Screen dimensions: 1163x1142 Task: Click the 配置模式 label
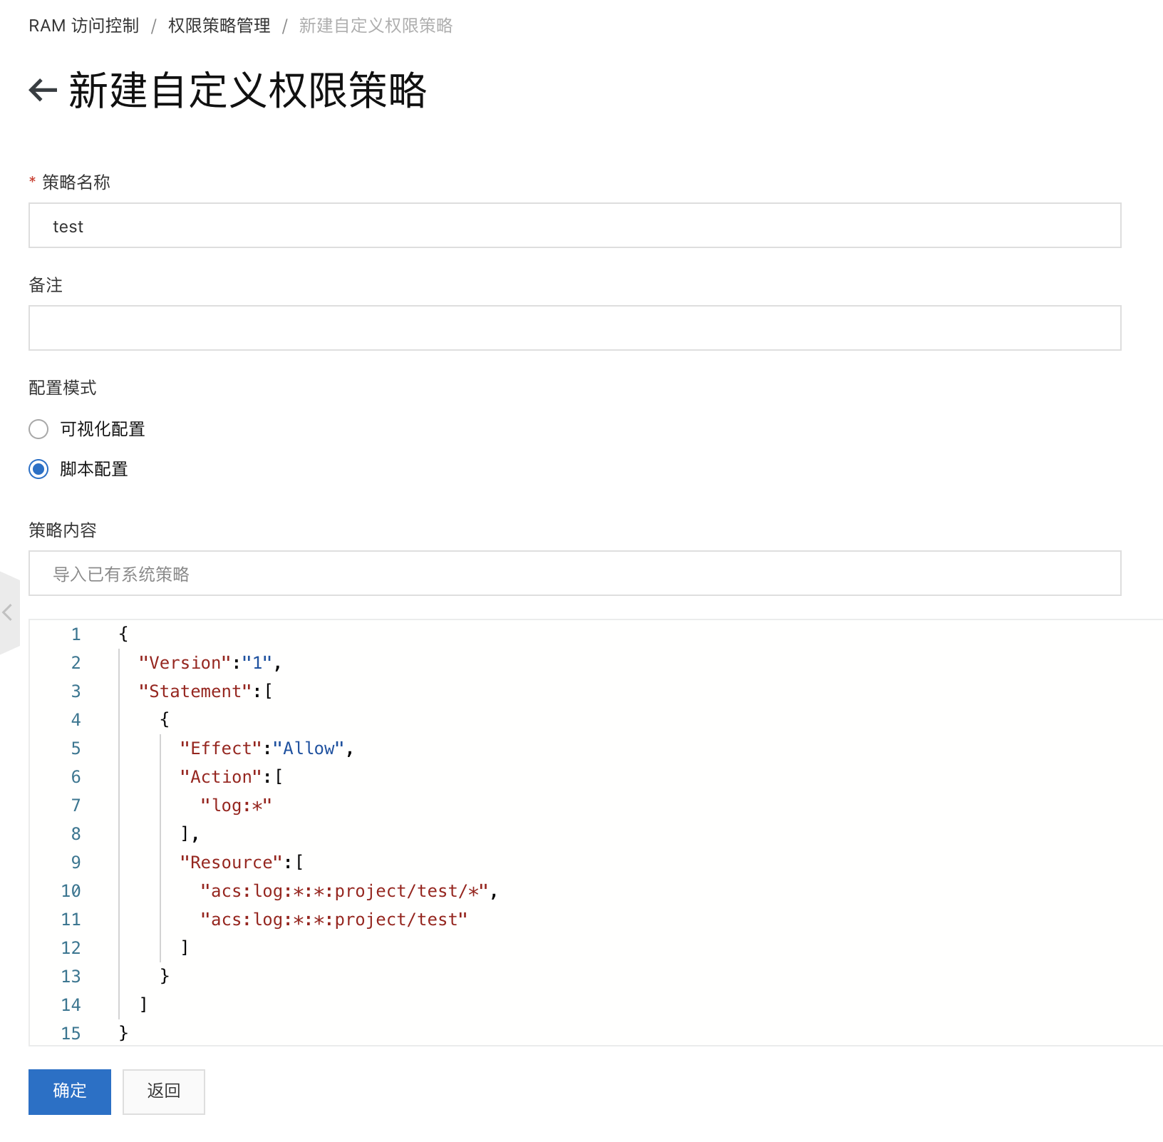click(x=63, y=388)
